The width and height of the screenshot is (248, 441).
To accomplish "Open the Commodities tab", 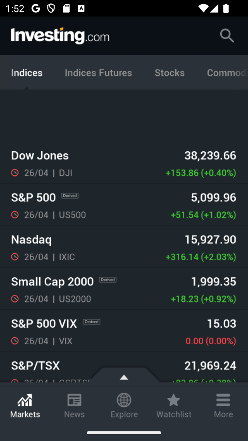I will point(226,73).
